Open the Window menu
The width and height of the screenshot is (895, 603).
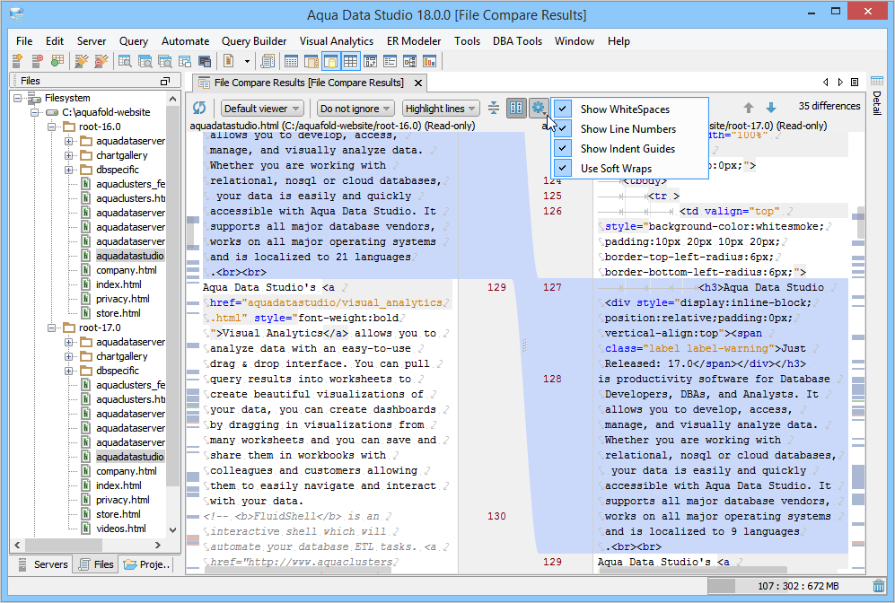(575, 41)
